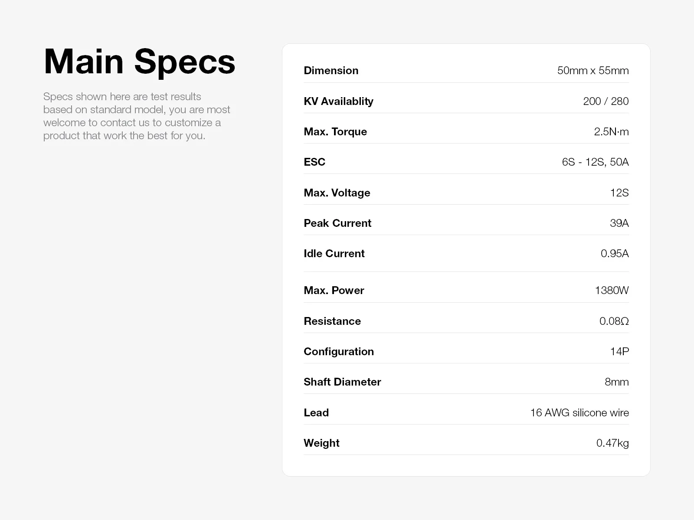Click the 50mm x 55mm value
Screen dimensions: 694x520
coord(593,70)
